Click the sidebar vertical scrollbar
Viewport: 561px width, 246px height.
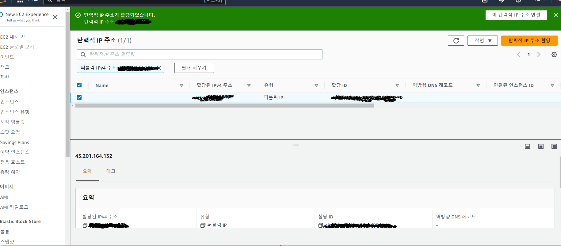pyautogui.click(x=67, y=84)
